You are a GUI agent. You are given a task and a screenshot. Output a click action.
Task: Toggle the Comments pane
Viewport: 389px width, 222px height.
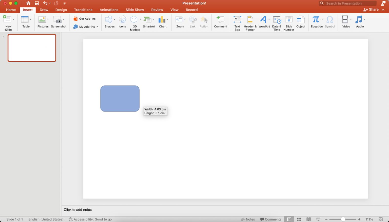(271, 219)
